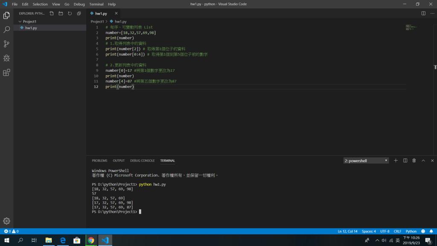
Task: Open Google Chrome from taskbar
Action: [91, 240]
